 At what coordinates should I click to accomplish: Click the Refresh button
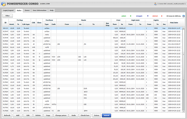(7, 115)
